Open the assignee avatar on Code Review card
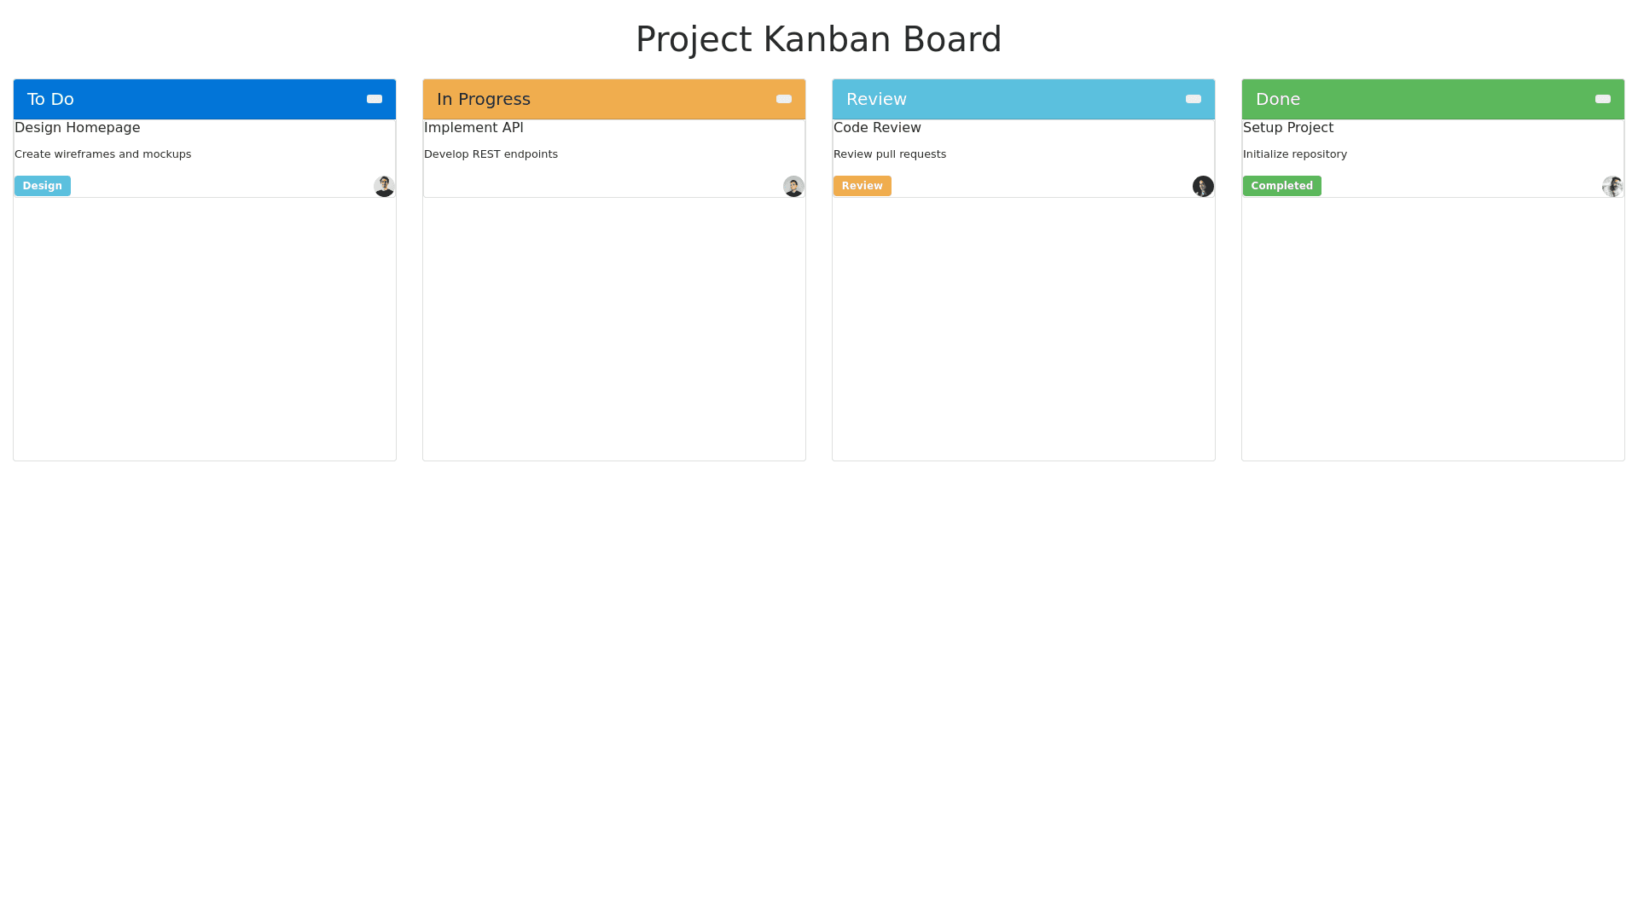This screenshot has height=921, width=1638. pyautogui.click(x=1203, y=187)
